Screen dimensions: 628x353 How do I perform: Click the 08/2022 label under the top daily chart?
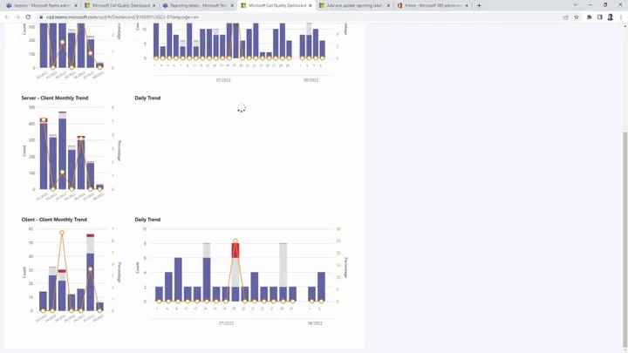(311, 80)
